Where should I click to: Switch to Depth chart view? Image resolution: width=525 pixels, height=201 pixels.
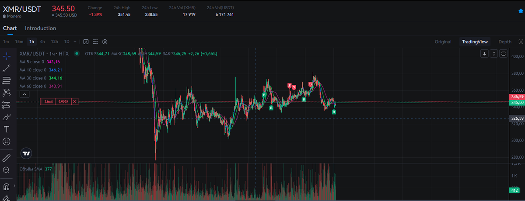(x=505, y=42)
